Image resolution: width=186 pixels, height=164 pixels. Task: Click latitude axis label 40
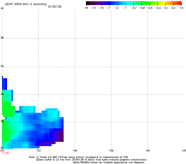(2, 8)
